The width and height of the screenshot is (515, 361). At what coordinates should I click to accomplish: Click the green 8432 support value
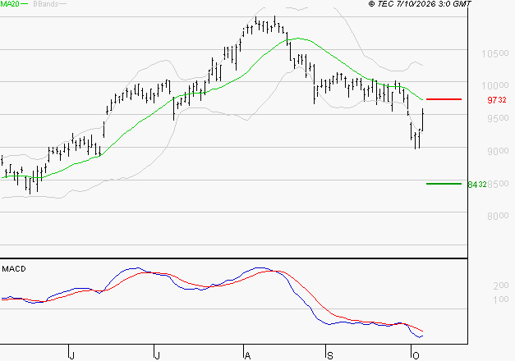pos(477,185)
